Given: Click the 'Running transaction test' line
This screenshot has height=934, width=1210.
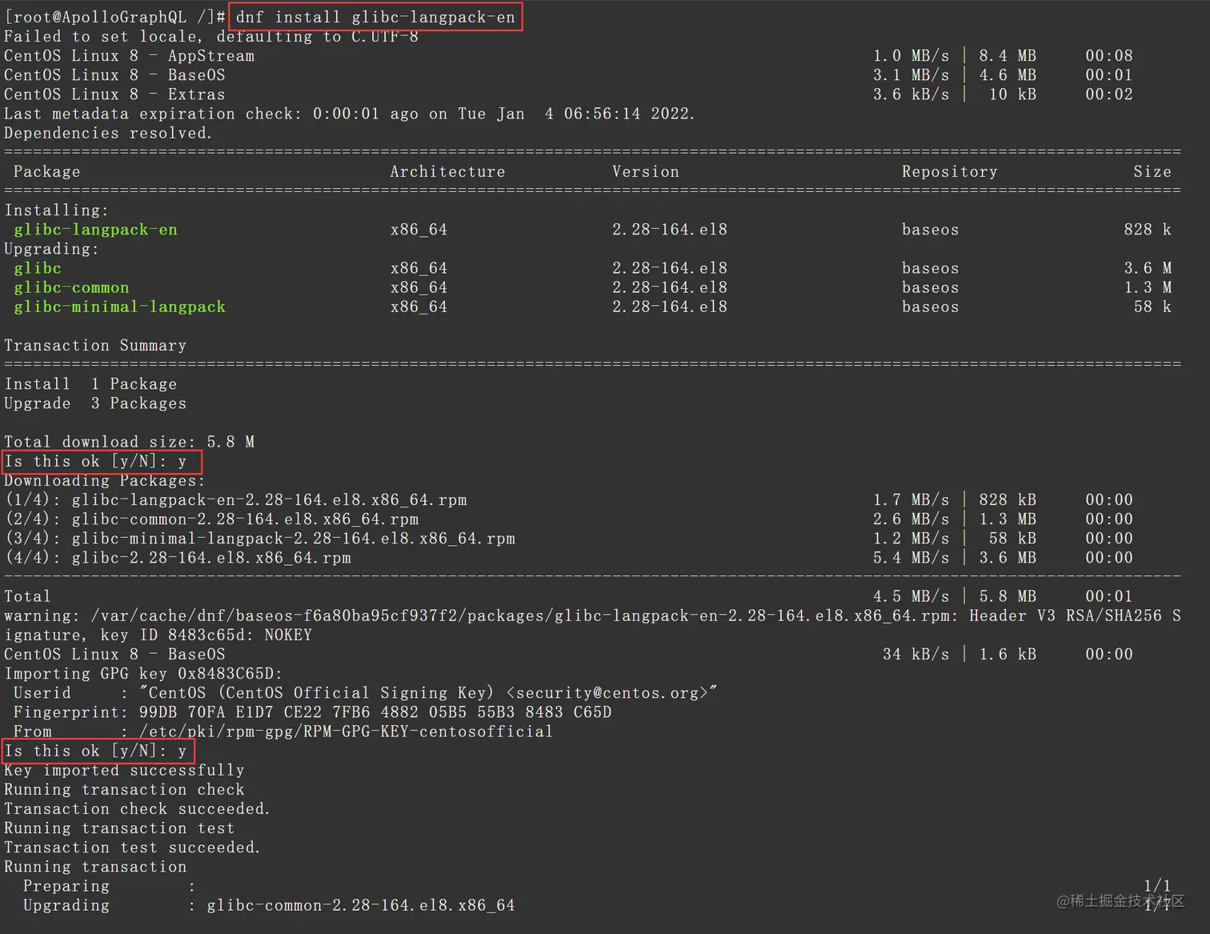Looking at the screenshot, I should click(119, 828).
